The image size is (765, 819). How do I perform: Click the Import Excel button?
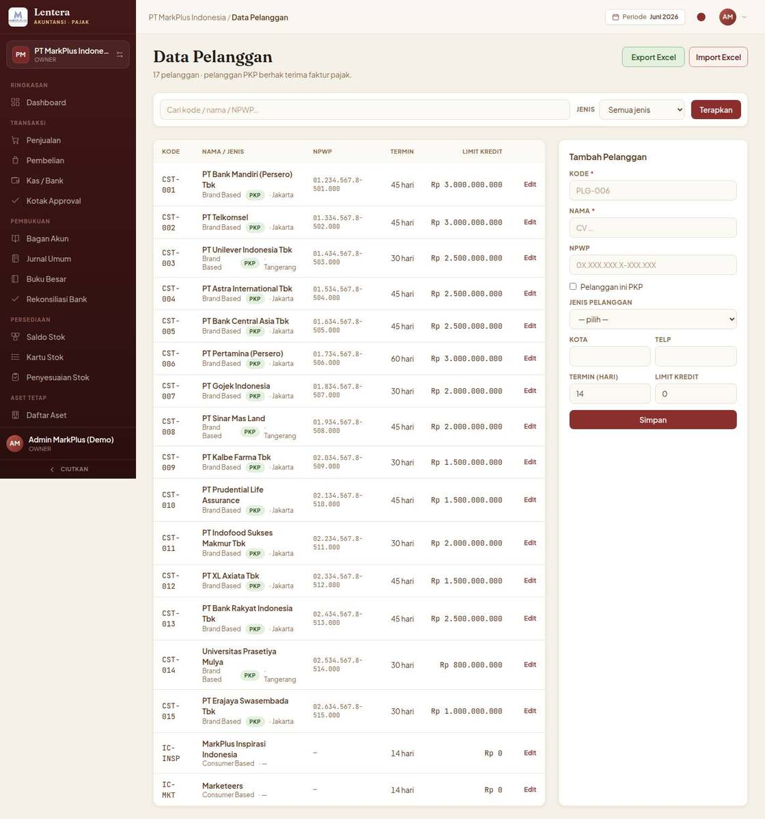click(718, 57)
